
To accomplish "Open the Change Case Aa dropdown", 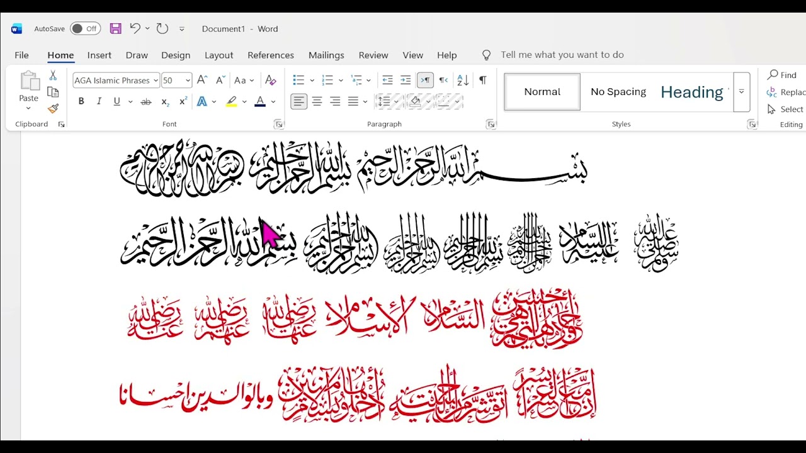I will point(244,80).
